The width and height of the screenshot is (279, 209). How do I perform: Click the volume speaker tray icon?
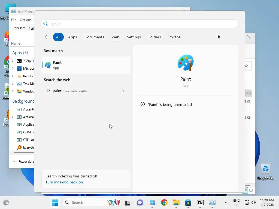[x=253, y=202]
